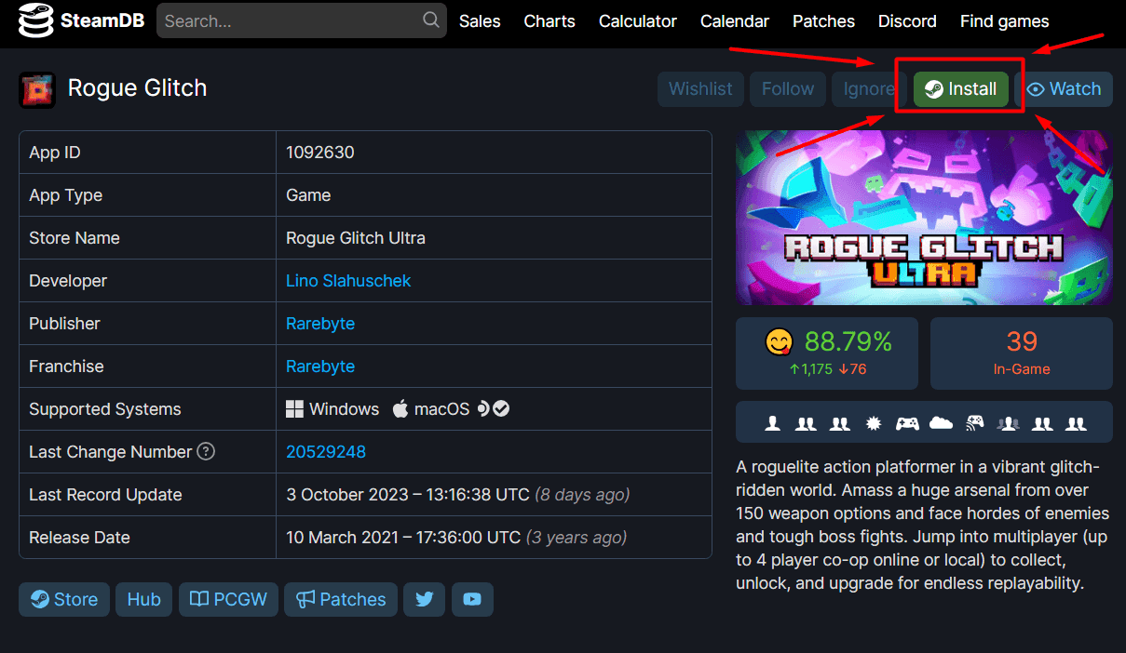Image resolution: width=1126 pixels, height=653 pixels.
Task: Open change number 20529248 link
Action: point(326,452)
